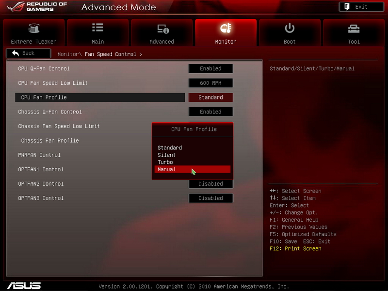The height and width of the screenshot is (291, 388).
Task: Click the Boot power icon
Action: click(x=290, y=28)
